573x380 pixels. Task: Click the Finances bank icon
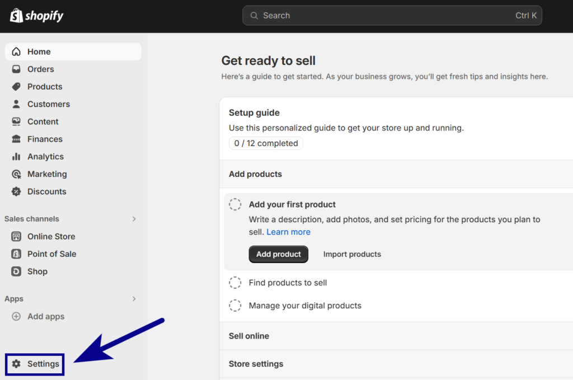point(16,139)
